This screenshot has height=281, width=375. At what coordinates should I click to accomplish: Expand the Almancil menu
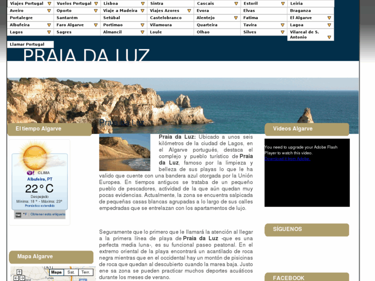point(142,32)
